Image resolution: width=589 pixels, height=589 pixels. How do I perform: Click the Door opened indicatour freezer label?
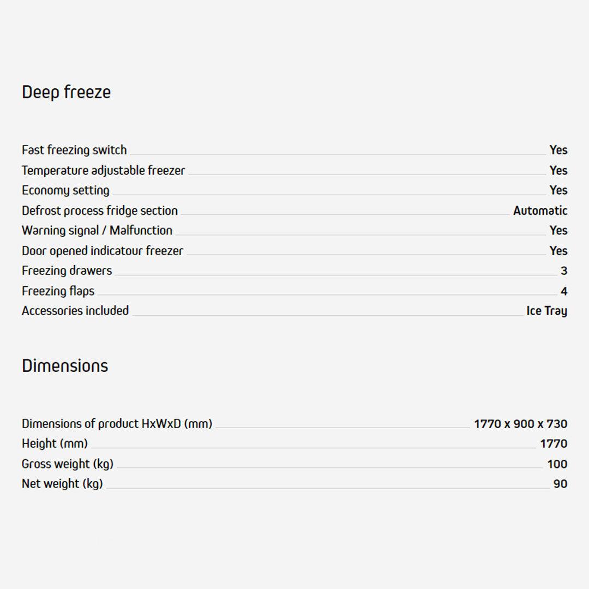[x=103, y=251]
